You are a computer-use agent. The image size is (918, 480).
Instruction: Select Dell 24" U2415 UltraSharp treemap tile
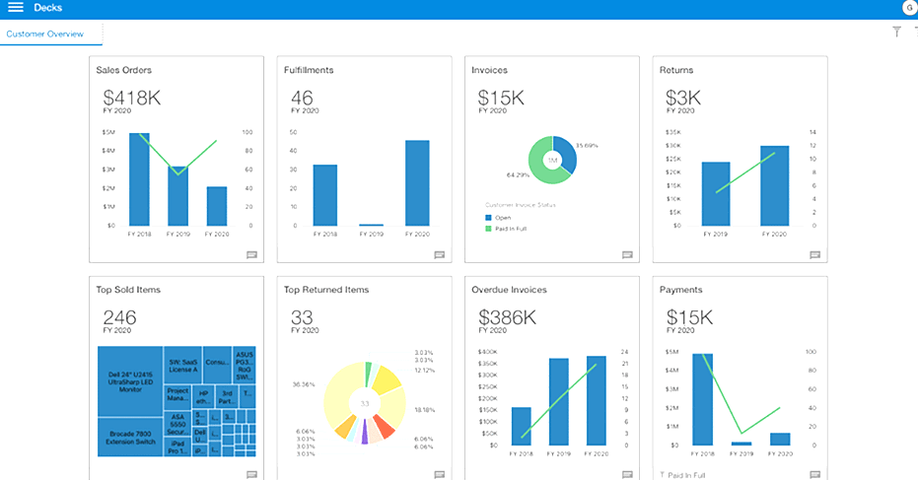coord(130,381)
